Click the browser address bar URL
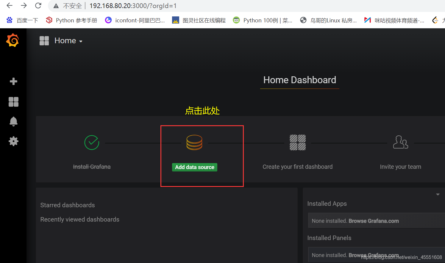 (x=133, y=6)
